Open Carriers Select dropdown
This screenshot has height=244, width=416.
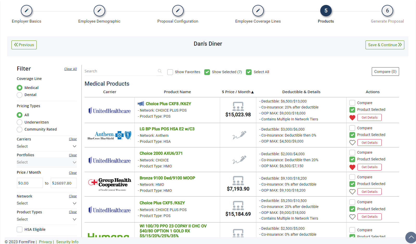pyautogui.click(x=47, y=146)
